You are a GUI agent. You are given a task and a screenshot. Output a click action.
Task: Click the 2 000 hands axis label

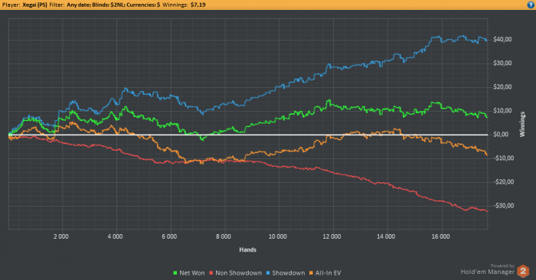pyautogui.click(x=61, y=236)
